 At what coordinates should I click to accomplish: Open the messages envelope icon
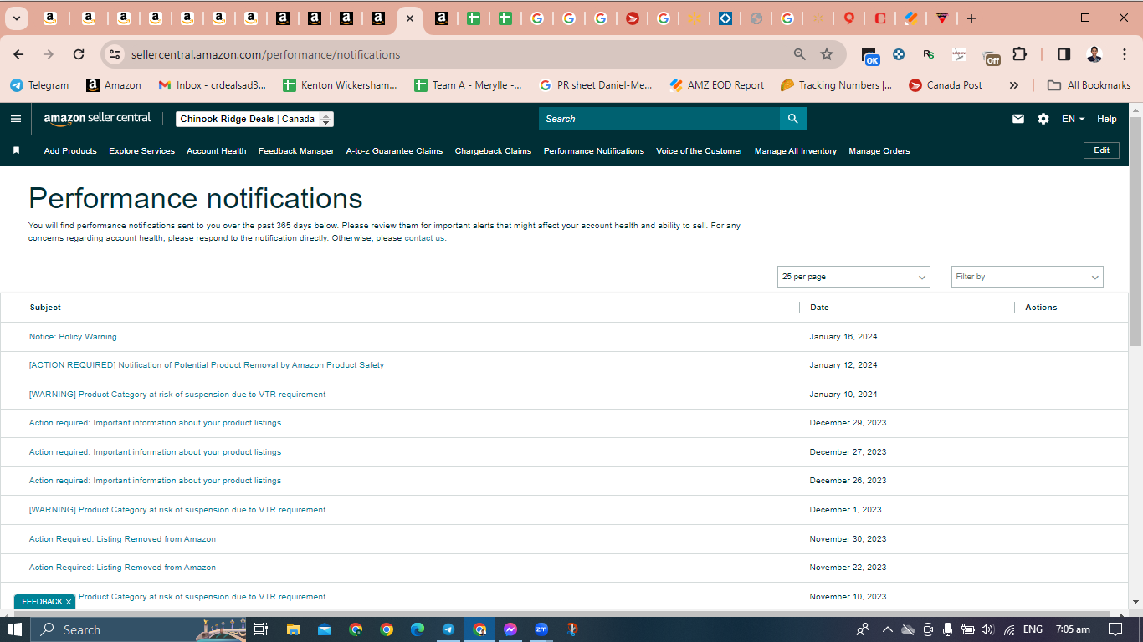coord(1018,119)
